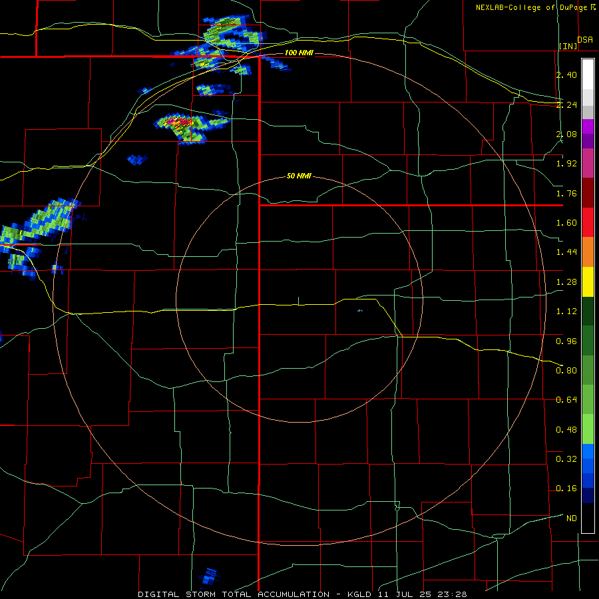Click the yellow color band in legend
Image resolution: width=599 pixels, height=599 pixels.
pos(588,282)
